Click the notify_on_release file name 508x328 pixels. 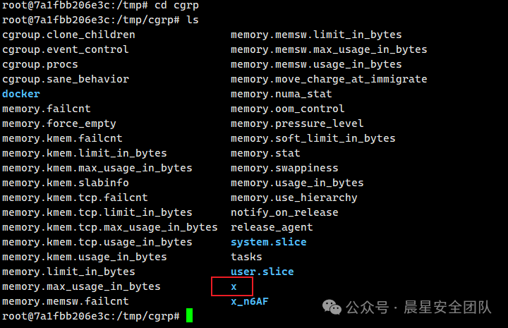point(284,212)
